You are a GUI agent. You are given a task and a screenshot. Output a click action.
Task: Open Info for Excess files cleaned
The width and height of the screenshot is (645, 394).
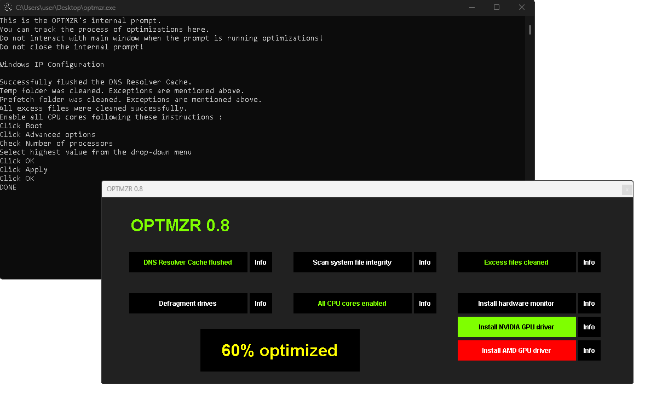[589, 262]
